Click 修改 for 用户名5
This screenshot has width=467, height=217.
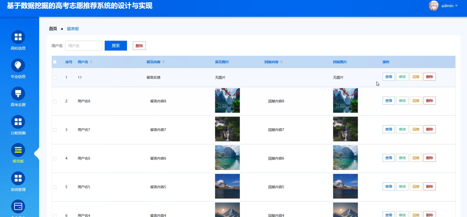[402, 186]
